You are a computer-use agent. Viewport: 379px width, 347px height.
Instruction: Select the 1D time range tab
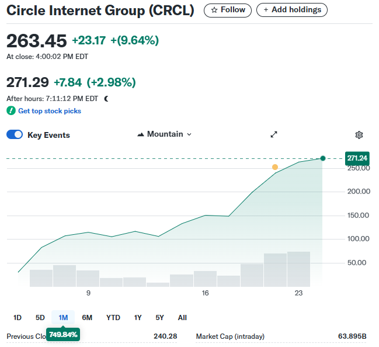pyautogui.click(x=18, y=318)
